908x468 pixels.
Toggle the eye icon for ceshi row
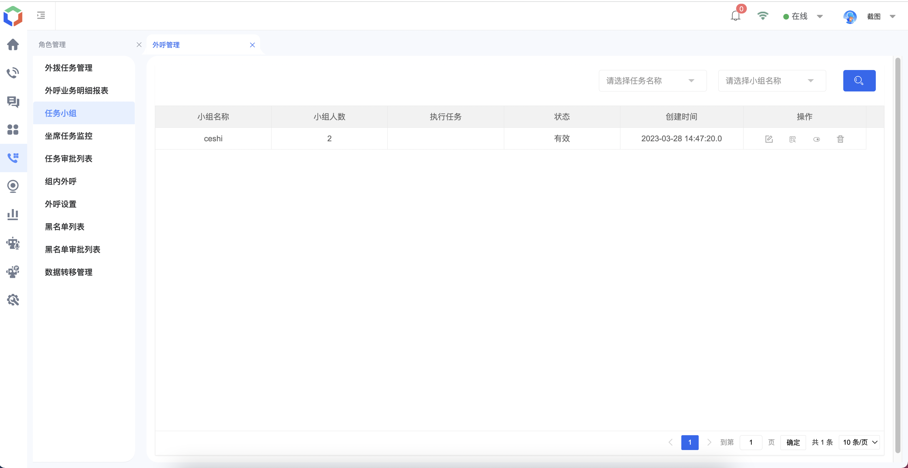[816, 139]
